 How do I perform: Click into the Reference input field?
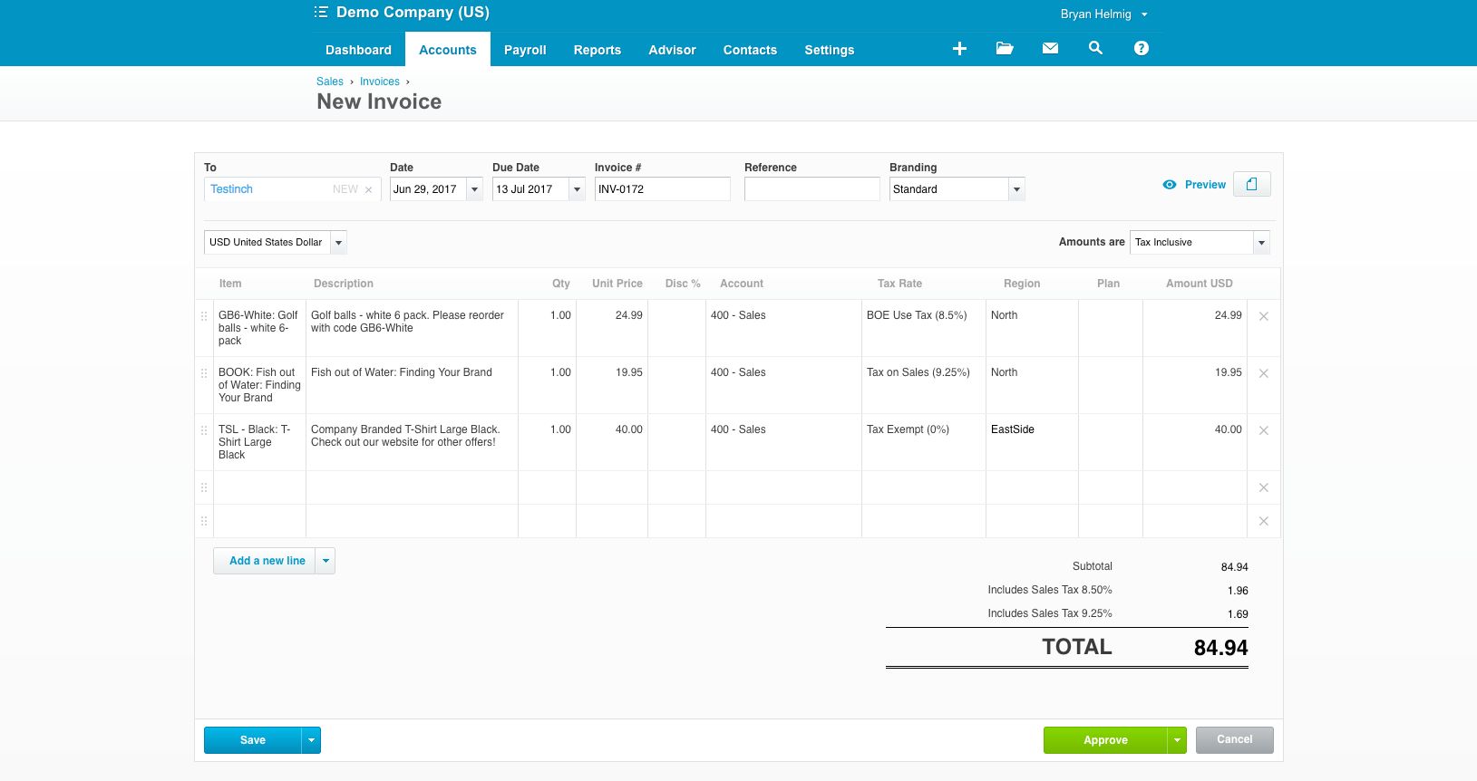pyautogui.click(x=811, y=189)
